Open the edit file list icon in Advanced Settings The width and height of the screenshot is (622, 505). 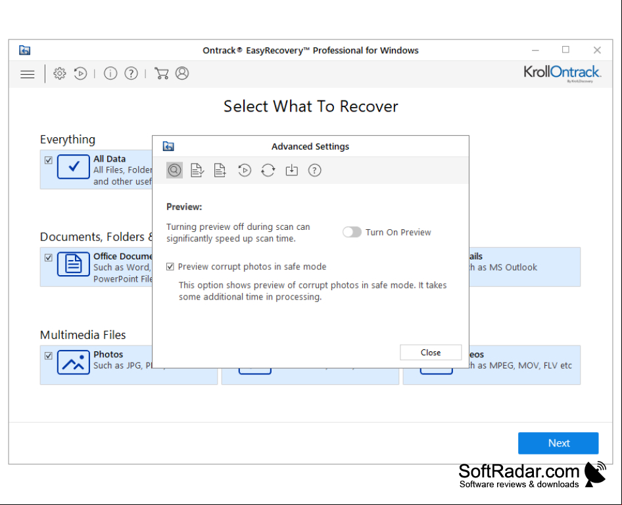tap(197, 170)
